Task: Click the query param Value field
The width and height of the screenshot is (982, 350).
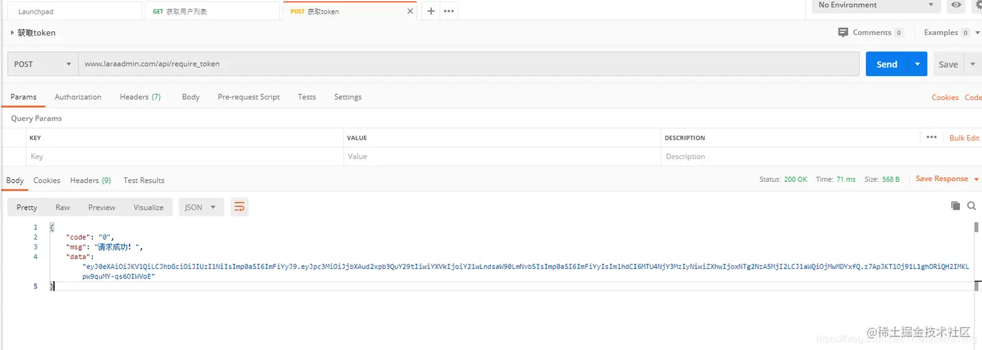Action: tap(502, 156)
